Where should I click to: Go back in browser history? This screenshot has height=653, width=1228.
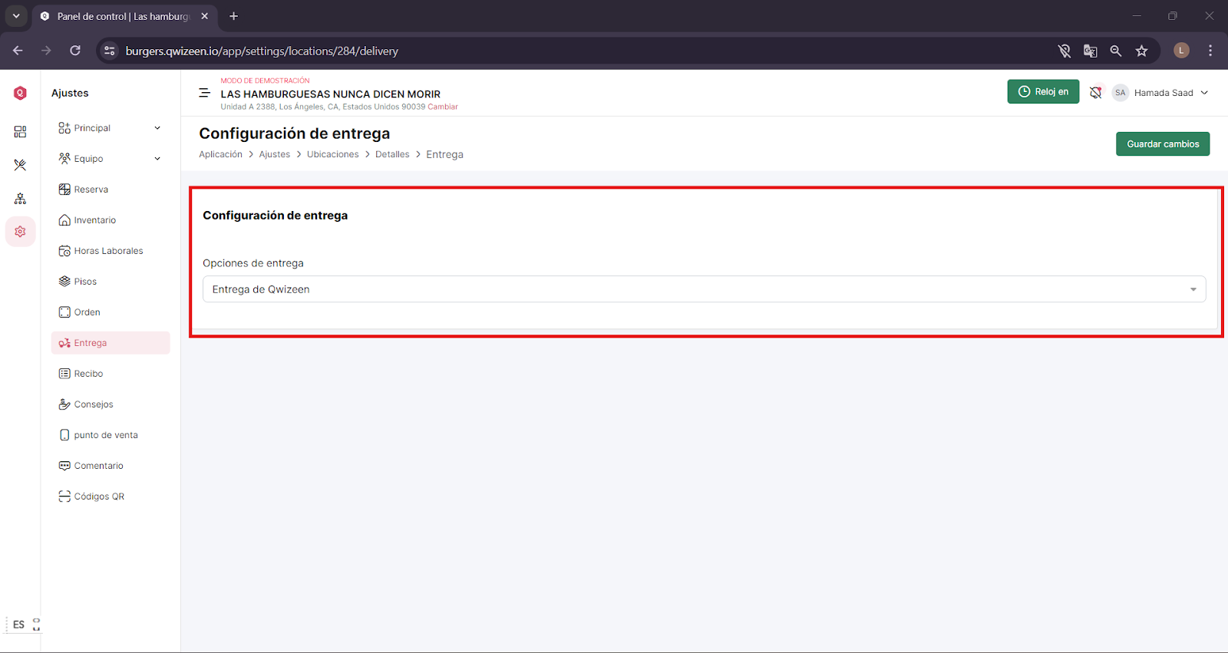point(18,51)
